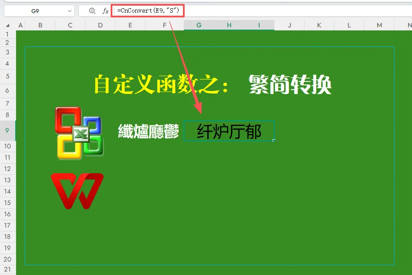Select row 4 header
The width and height of the screenshot is (412, 275).
tap(7, 64)
